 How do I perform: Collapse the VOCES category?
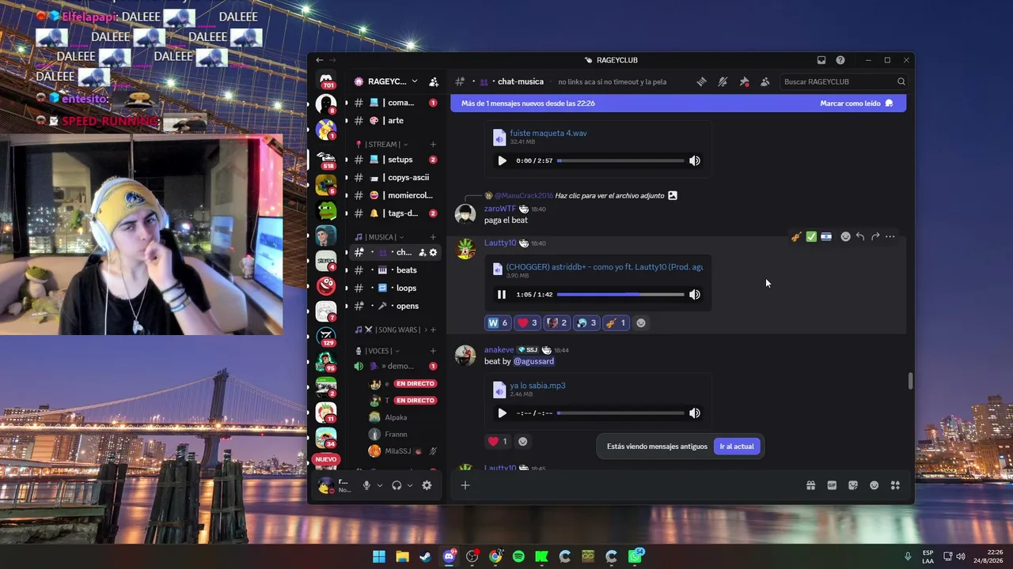pos(378,351)
